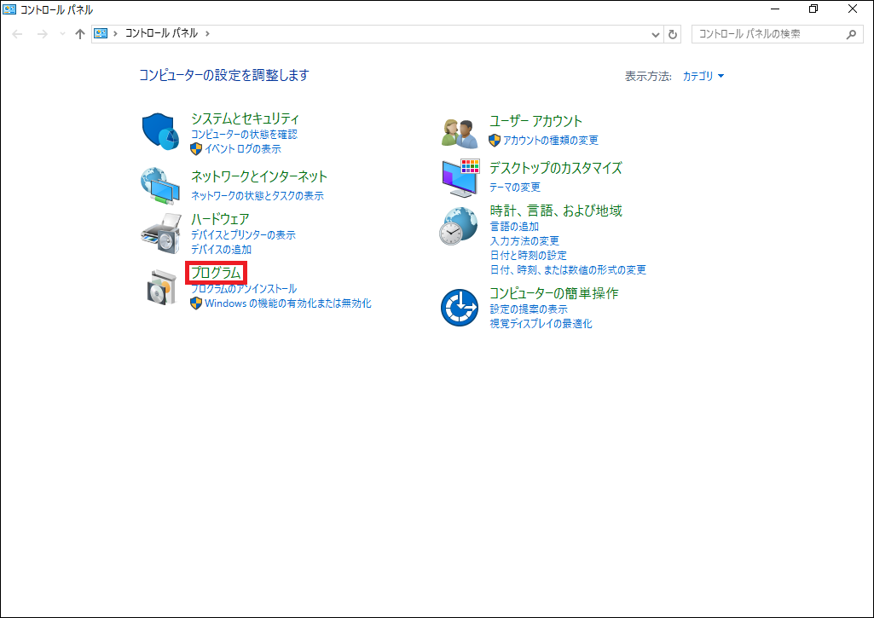This screenshot has height=618, width=874.
Task: Open the コンピューターの簡単操作 icon
Action: (460, 308)
